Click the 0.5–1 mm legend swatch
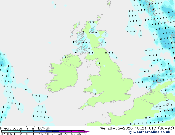 coord(11,131)
